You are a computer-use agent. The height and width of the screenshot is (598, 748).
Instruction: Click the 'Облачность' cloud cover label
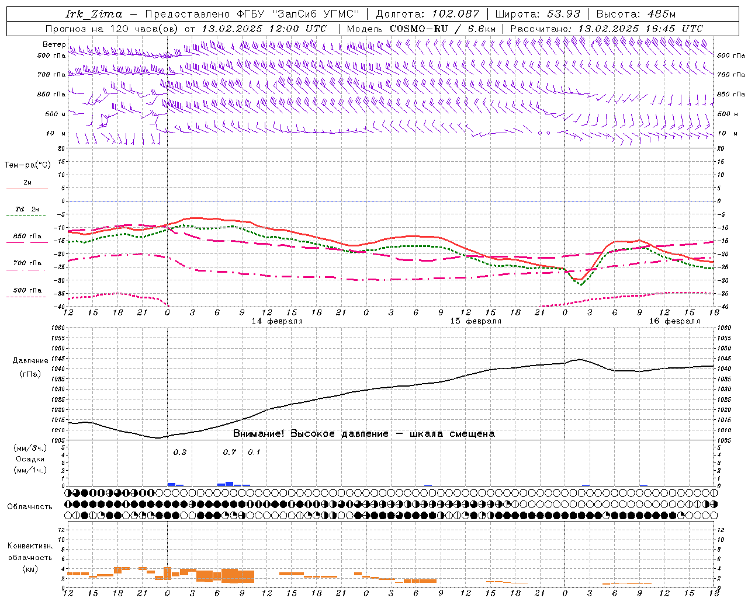click(x=30, y=507)
